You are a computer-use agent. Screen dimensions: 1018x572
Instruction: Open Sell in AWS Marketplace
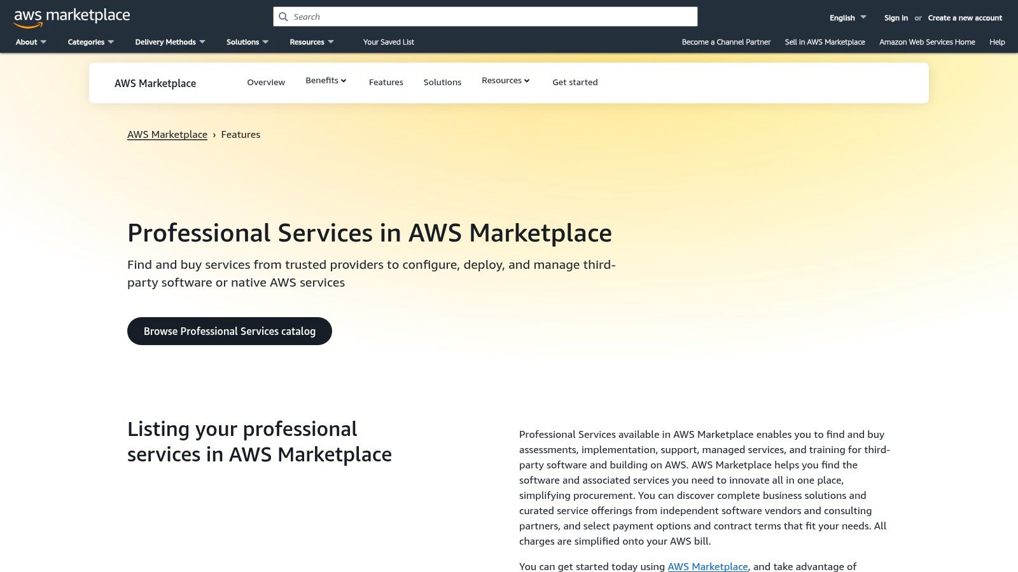(x=825, y=42)
